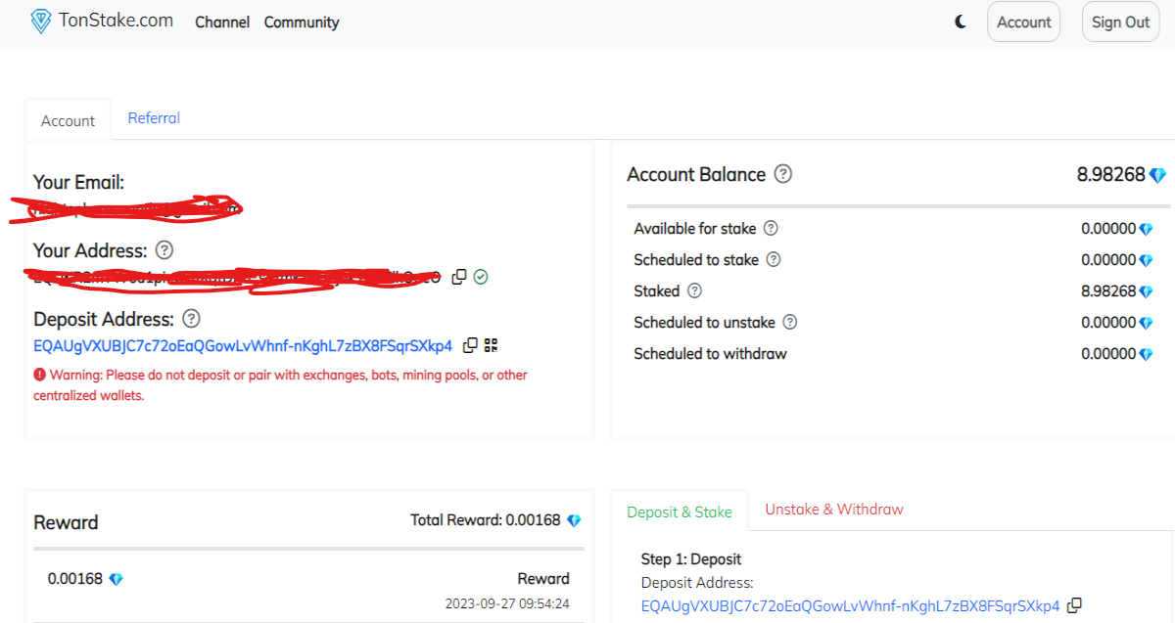The height and width of the screenshot is (623, 1175).
Task: Open the Unstake & Withdraw tab
Action: click(834, 510)
